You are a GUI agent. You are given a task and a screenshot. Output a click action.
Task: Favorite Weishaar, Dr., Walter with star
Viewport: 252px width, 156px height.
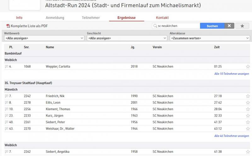pos(248,129)
